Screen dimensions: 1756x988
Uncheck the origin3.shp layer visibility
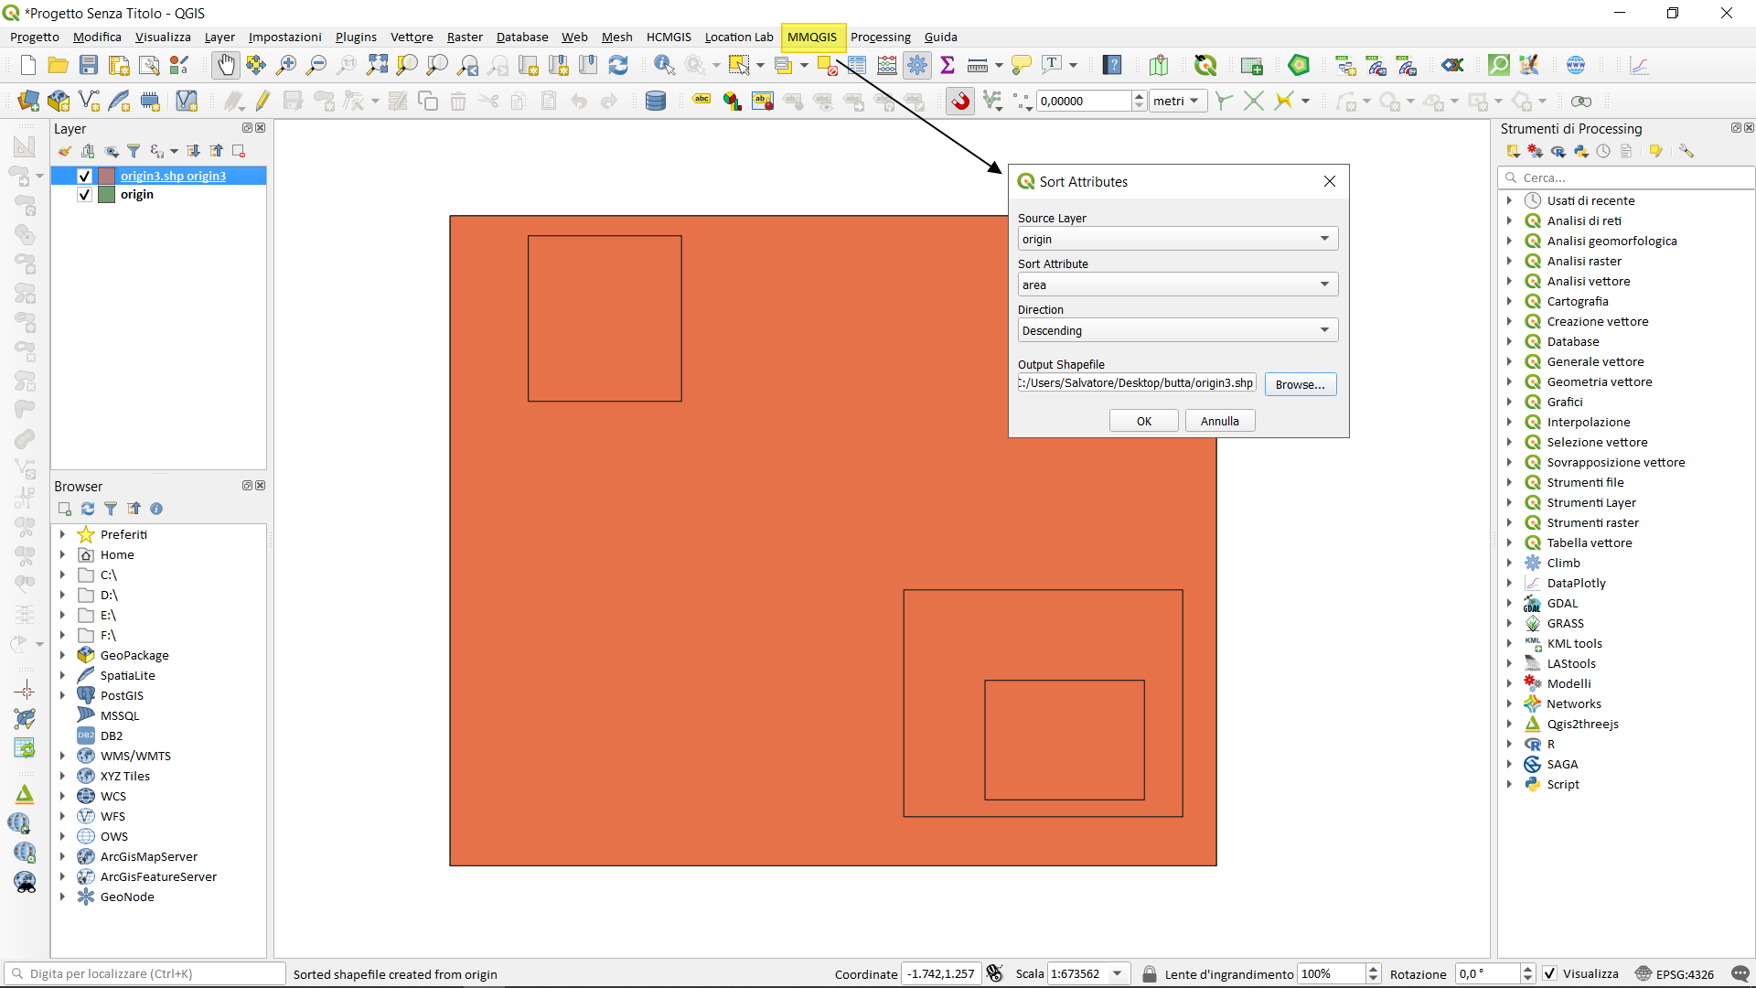pyautogui.click(x=85, y=176)
